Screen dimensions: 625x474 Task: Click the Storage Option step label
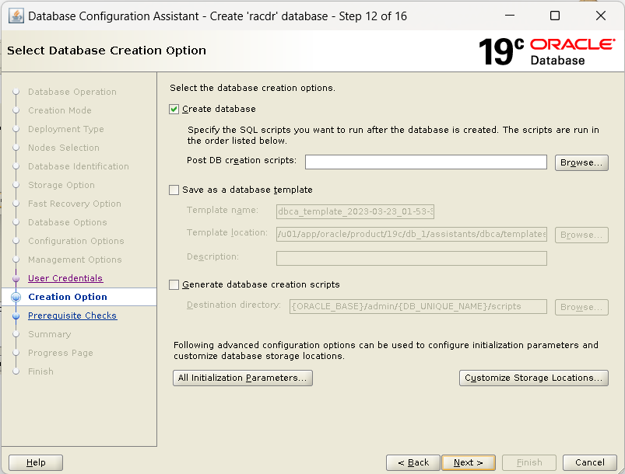(x=61, y=185)
